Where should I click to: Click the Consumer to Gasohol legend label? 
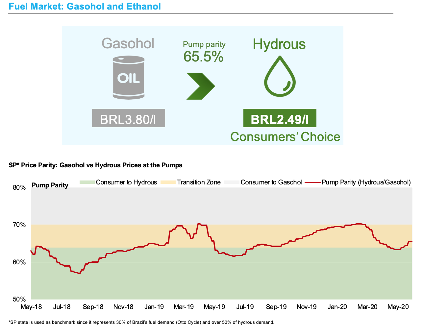271,182
